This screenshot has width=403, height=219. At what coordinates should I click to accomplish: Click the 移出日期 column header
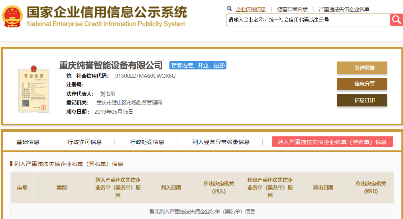pyautogui.click(x=323, y=187)
